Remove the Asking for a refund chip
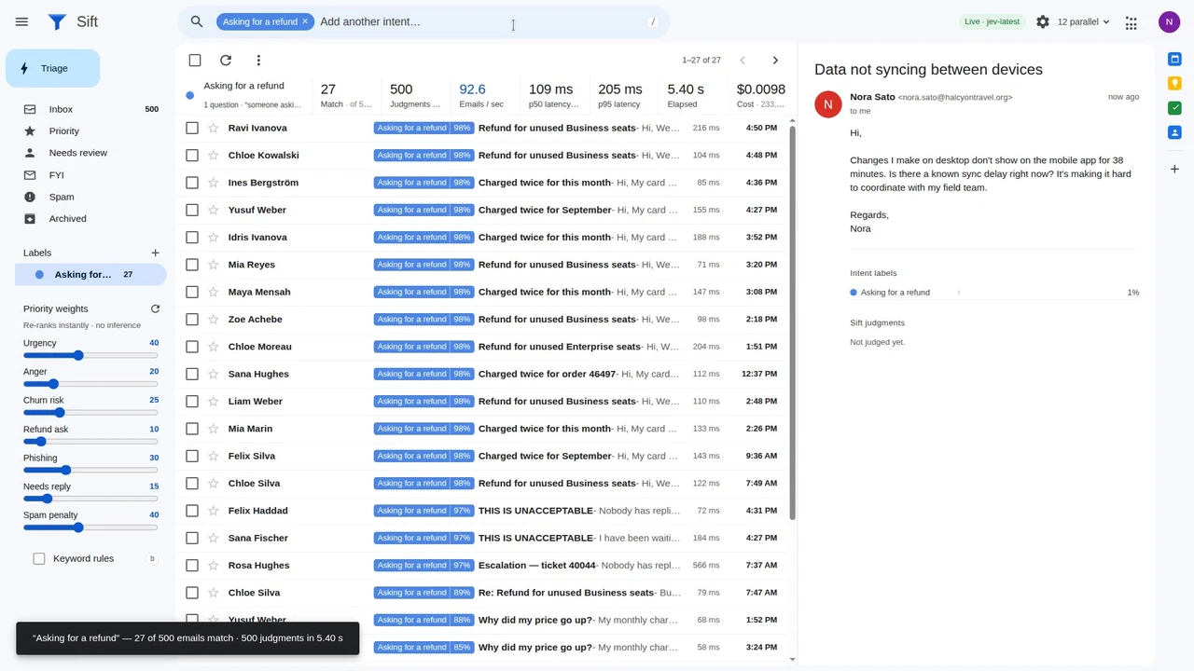The width and height of the screenshot is (1194, 671). [x=304, y=21]
